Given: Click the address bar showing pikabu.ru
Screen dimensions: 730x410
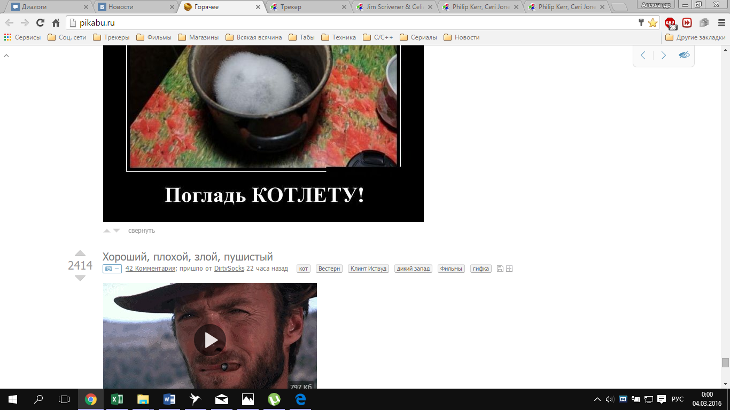Looking at the screenshot, I should point(347,23).
